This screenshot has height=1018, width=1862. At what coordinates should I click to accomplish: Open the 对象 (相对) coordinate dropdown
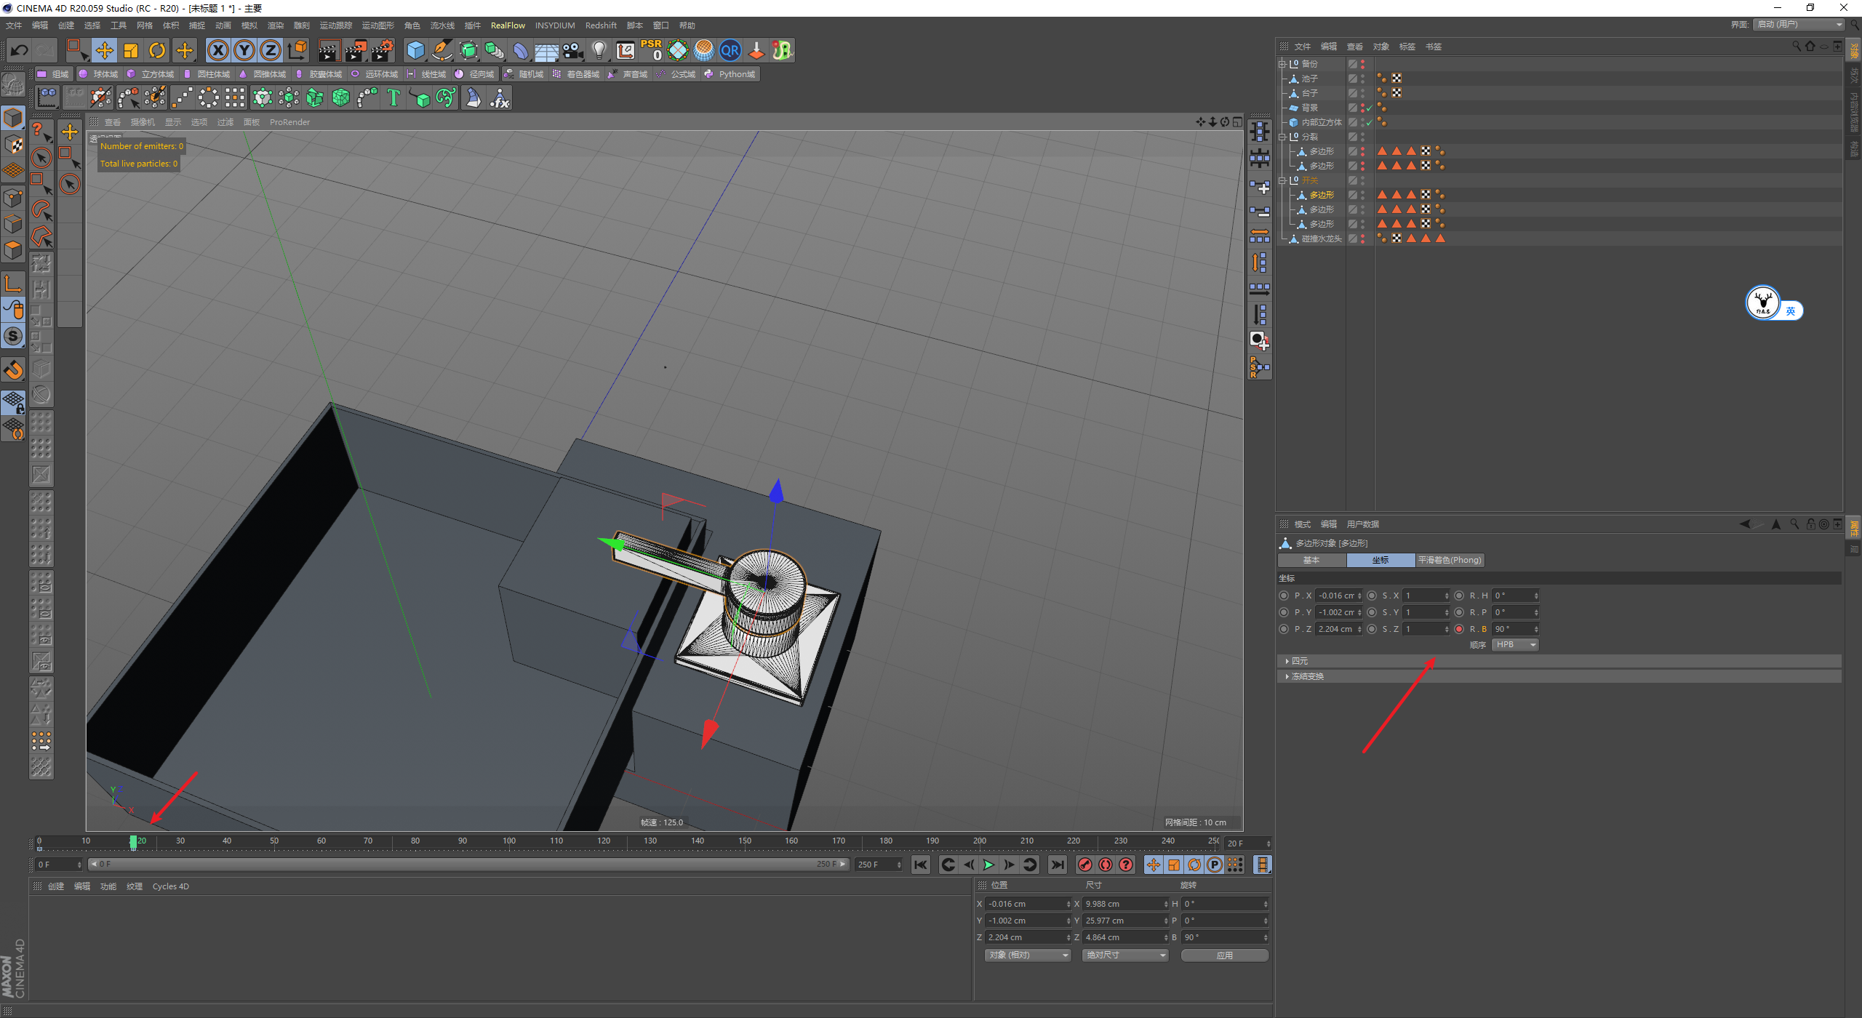coord(1028,955)
